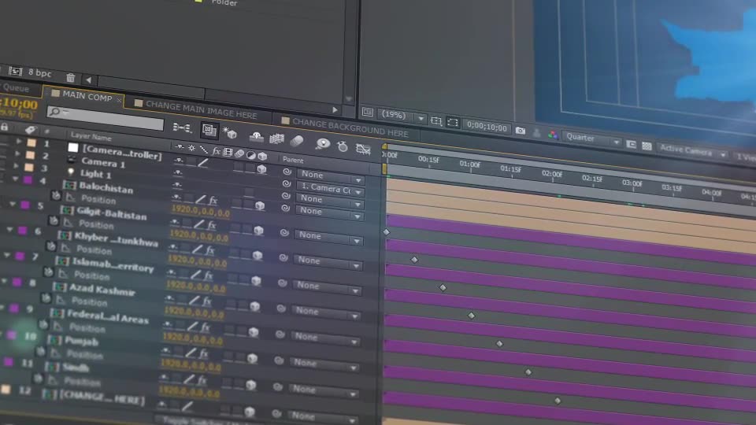Click the purple label swatch of layer 4
756x425 pixels.
pyautogui.click(x=28, y=179)
